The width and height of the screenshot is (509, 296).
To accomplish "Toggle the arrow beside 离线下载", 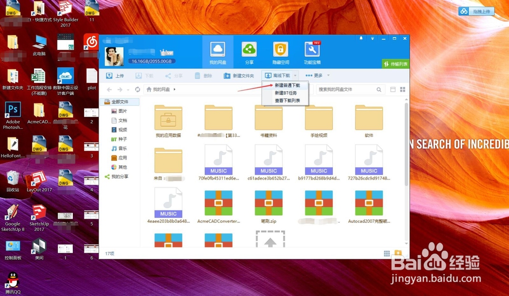I will pyautogui.click(x=295, y=76).
